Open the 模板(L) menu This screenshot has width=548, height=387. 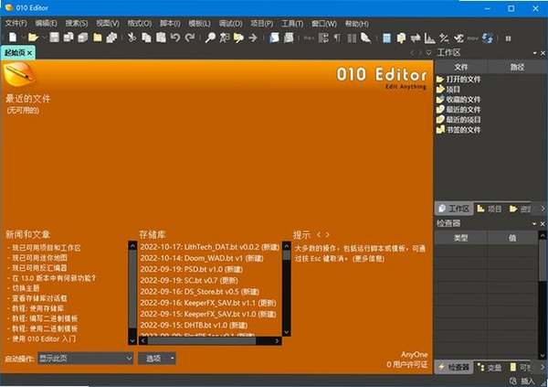(x=199, y=24)
